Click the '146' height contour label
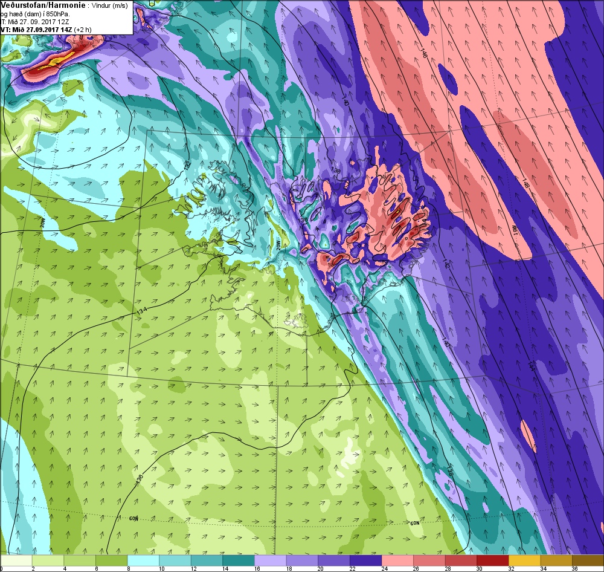Screen dimensions: 604x572 [424, 53]
